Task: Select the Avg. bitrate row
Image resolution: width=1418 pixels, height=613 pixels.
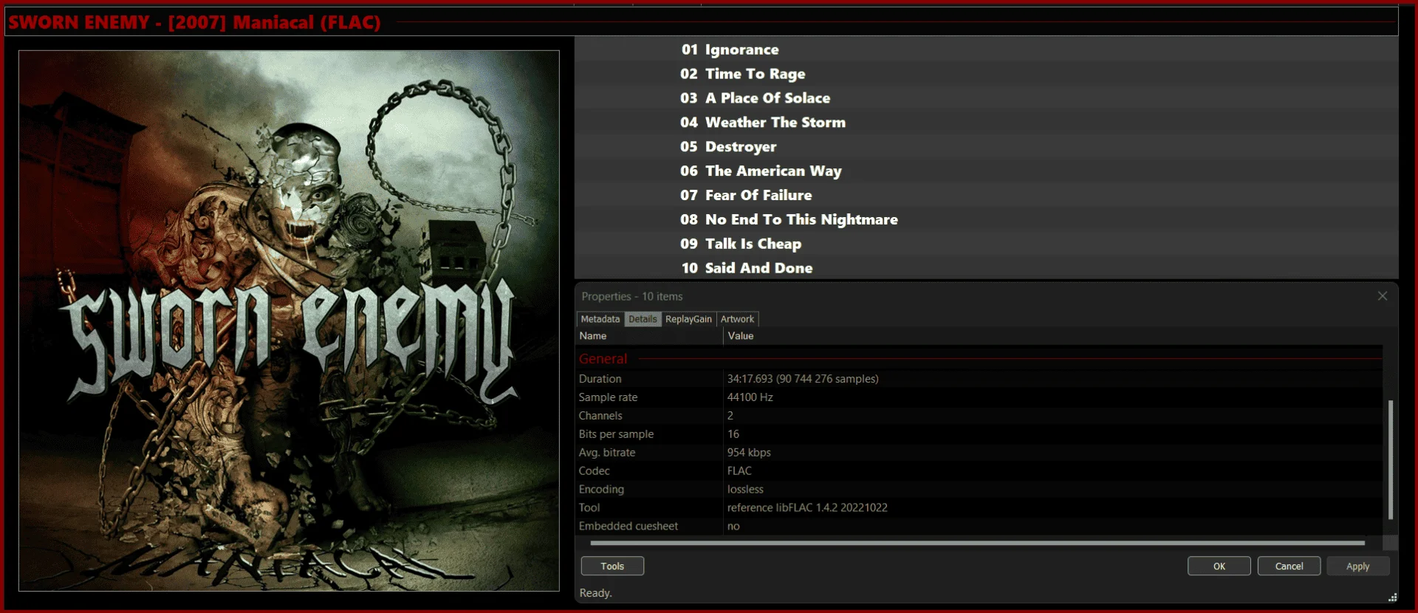Action: coord(979,453)
